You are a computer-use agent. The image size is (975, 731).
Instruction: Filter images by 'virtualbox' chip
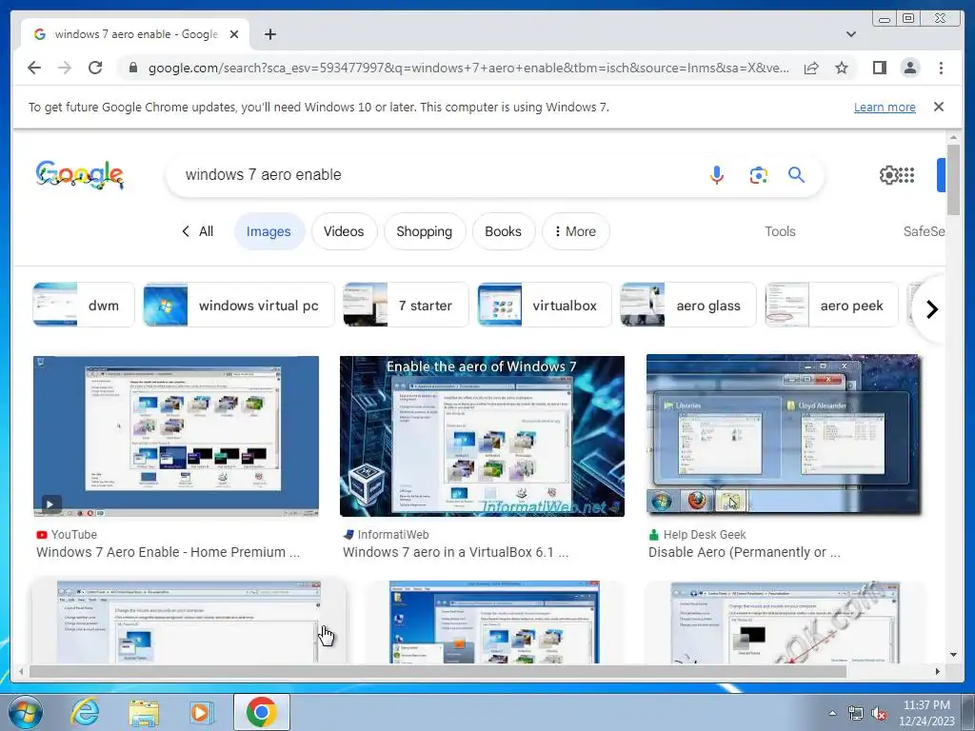point(544,305)
